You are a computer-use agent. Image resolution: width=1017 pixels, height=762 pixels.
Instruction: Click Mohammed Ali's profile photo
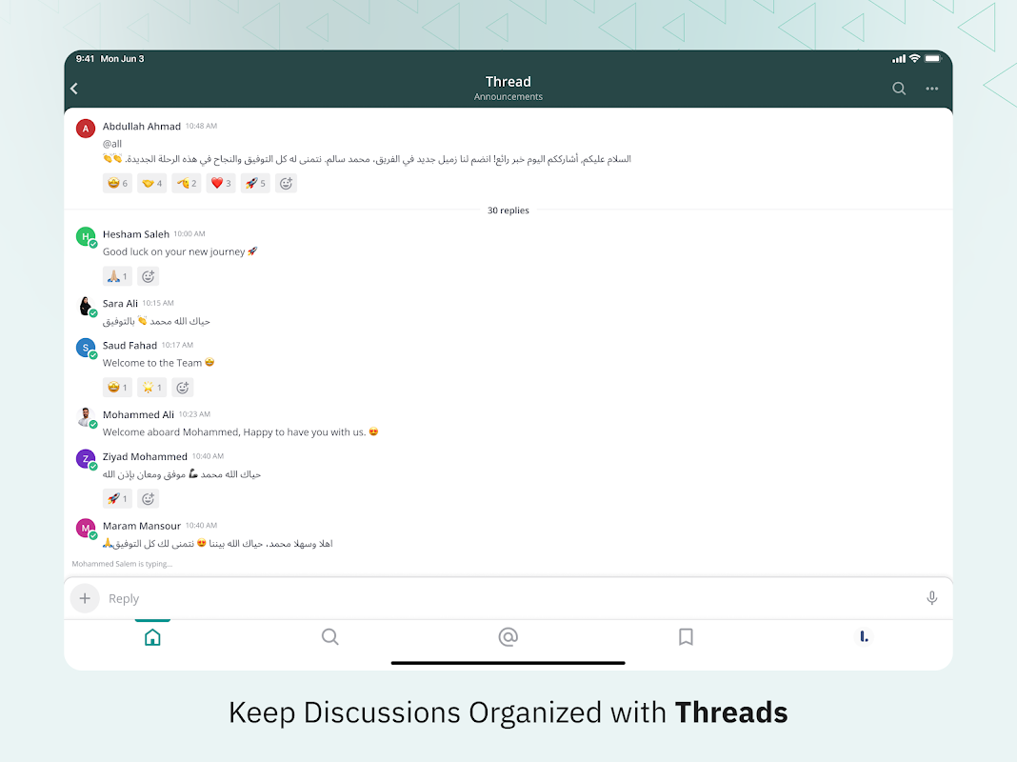86,417
